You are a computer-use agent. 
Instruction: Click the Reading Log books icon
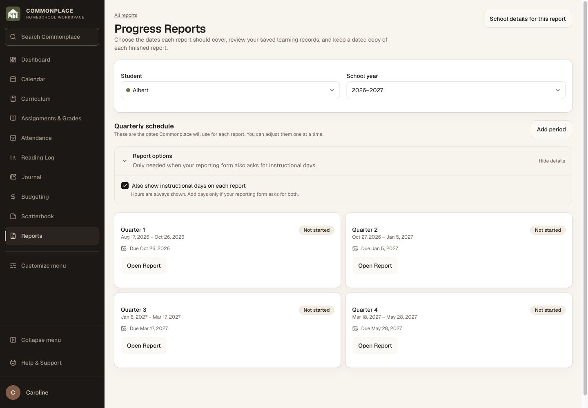[13, 157]
